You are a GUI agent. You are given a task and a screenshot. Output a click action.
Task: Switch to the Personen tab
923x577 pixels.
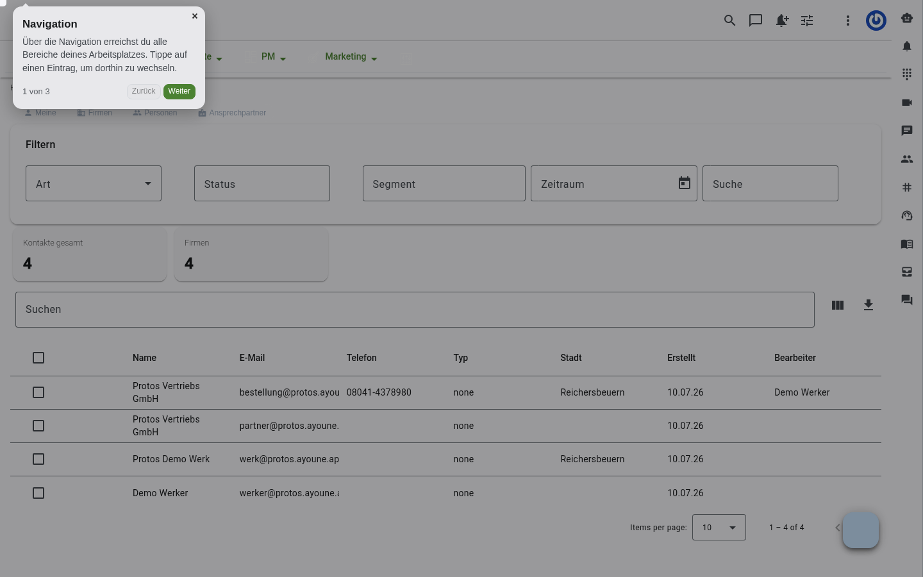(155, 113)
